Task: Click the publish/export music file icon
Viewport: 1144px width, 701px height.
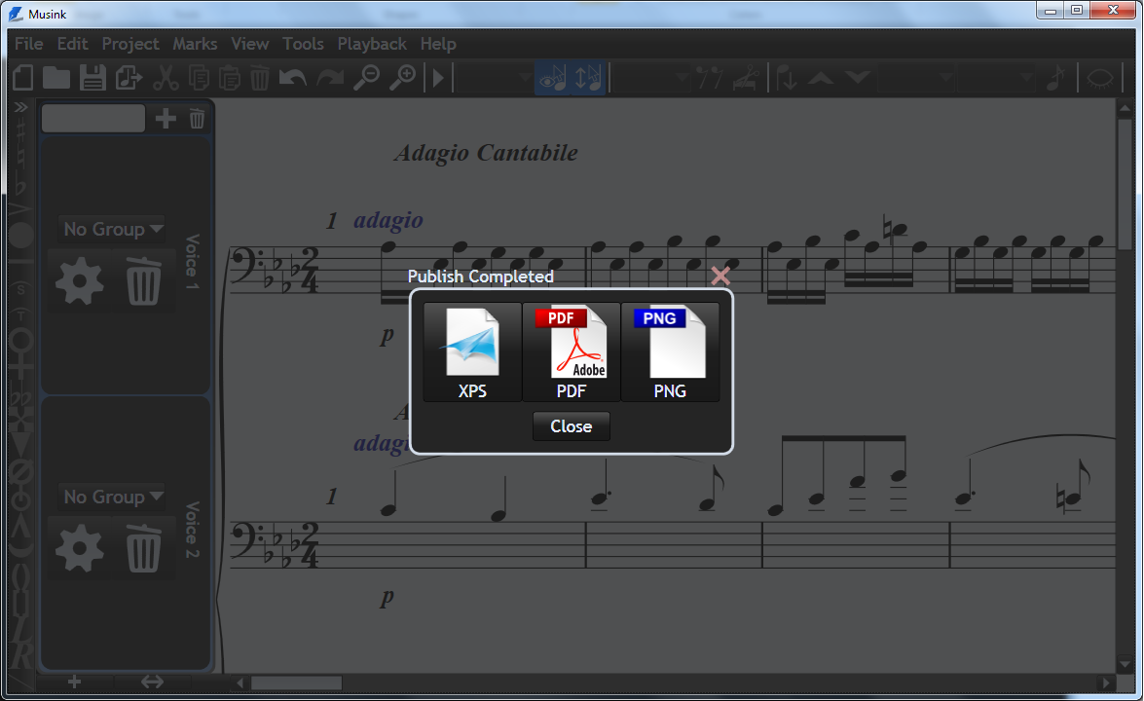Action: click(129, 77)
